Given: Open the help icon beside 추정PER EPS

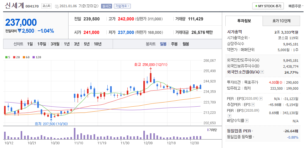Looking at the screenshot, I should click(x=253, y=104).
